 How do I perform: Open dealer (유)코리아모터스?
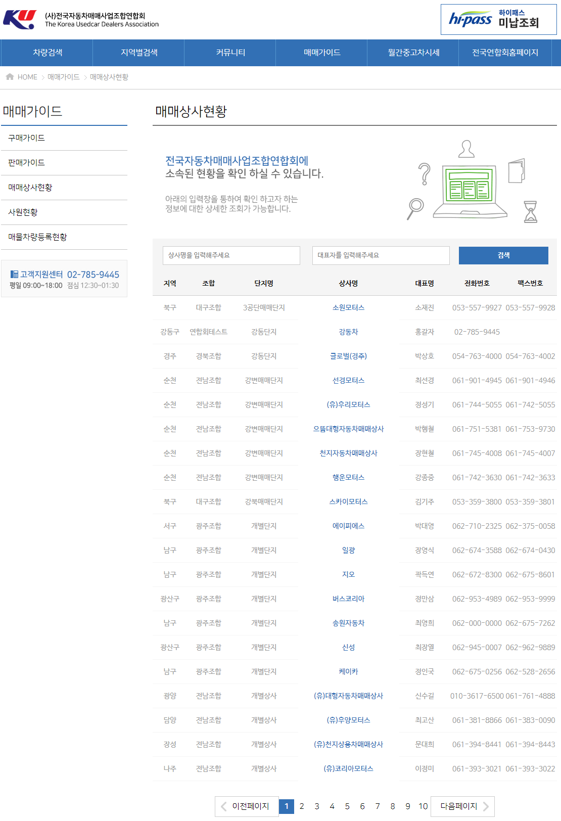pos(348,768)
